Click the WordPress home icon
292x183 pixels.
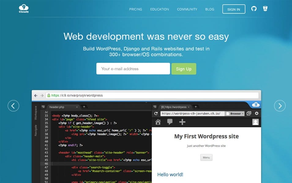(158, 122)
